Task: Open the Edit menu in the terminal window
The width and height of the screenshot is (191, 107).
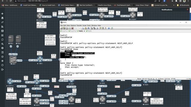Action: (65, 26)
